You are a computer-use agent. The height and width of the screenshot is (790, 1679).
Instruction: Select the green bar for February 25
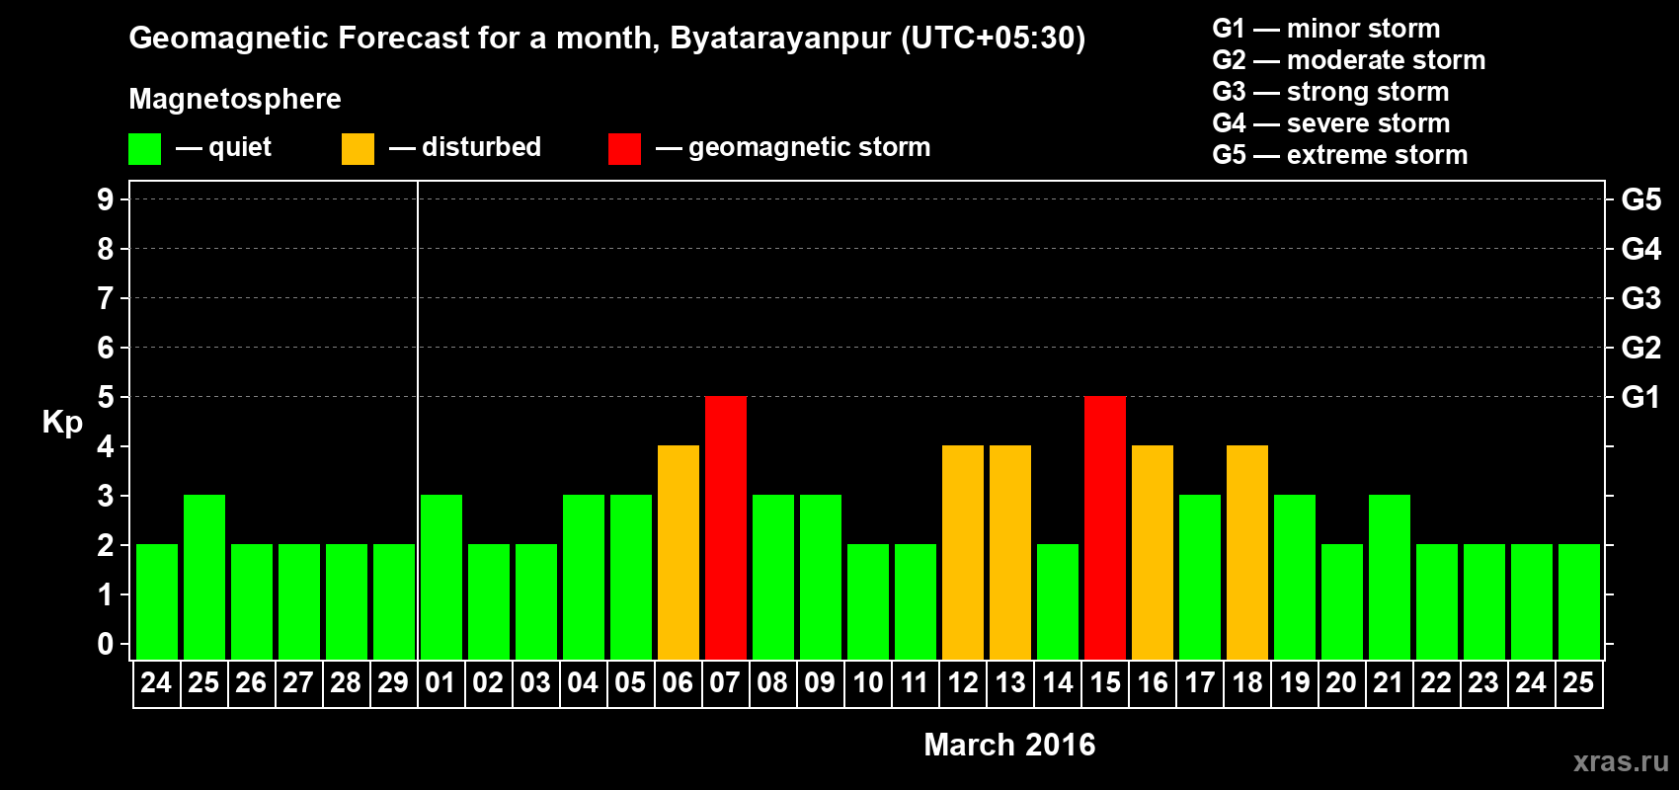pos(204,578)
